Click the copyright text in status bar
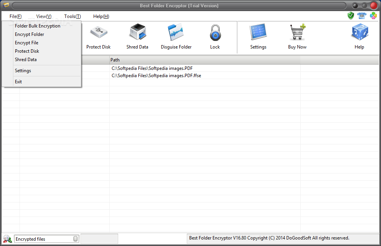 pyautogui.click(x=269, y=238)
